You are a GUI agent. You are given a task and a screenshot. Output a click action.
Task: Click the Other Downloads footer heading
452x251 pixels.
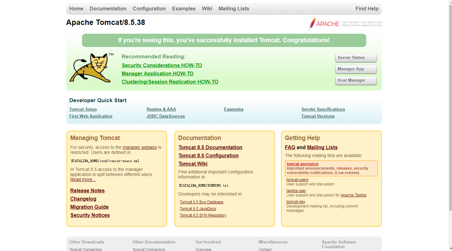pos(86,242)
